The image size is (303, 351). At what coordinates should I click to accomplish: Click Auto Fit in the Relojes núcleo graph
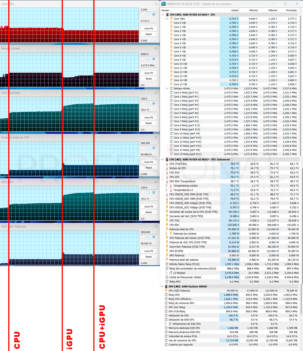pyautogui.click(x=149, y=73)
